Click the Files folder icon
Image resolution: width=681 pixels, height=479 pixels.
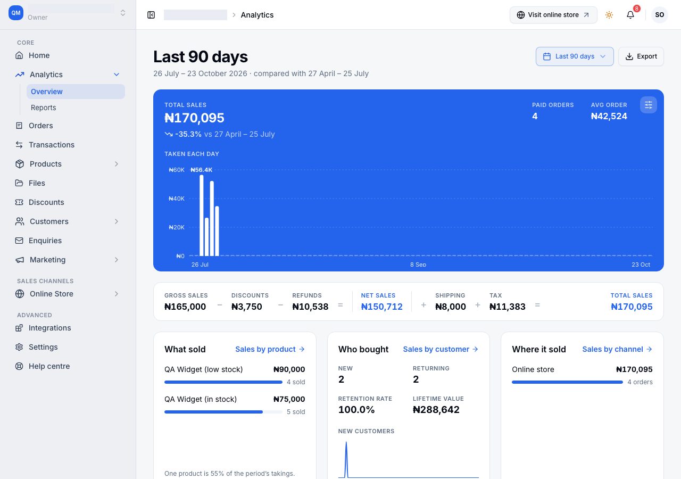pyautogui.click(x=19, y=183)
